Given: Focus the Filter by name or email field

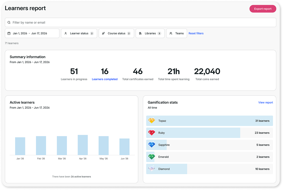Looking at the screenshot, I should 140,22.
